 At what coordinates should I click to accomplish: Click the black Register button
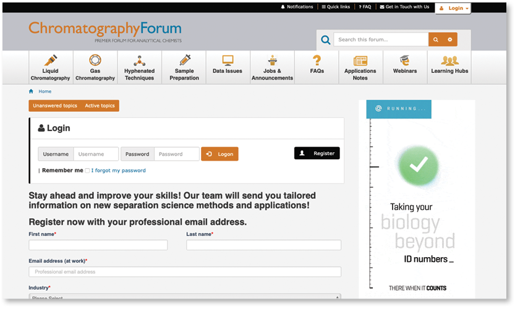(x=317, y=153)
